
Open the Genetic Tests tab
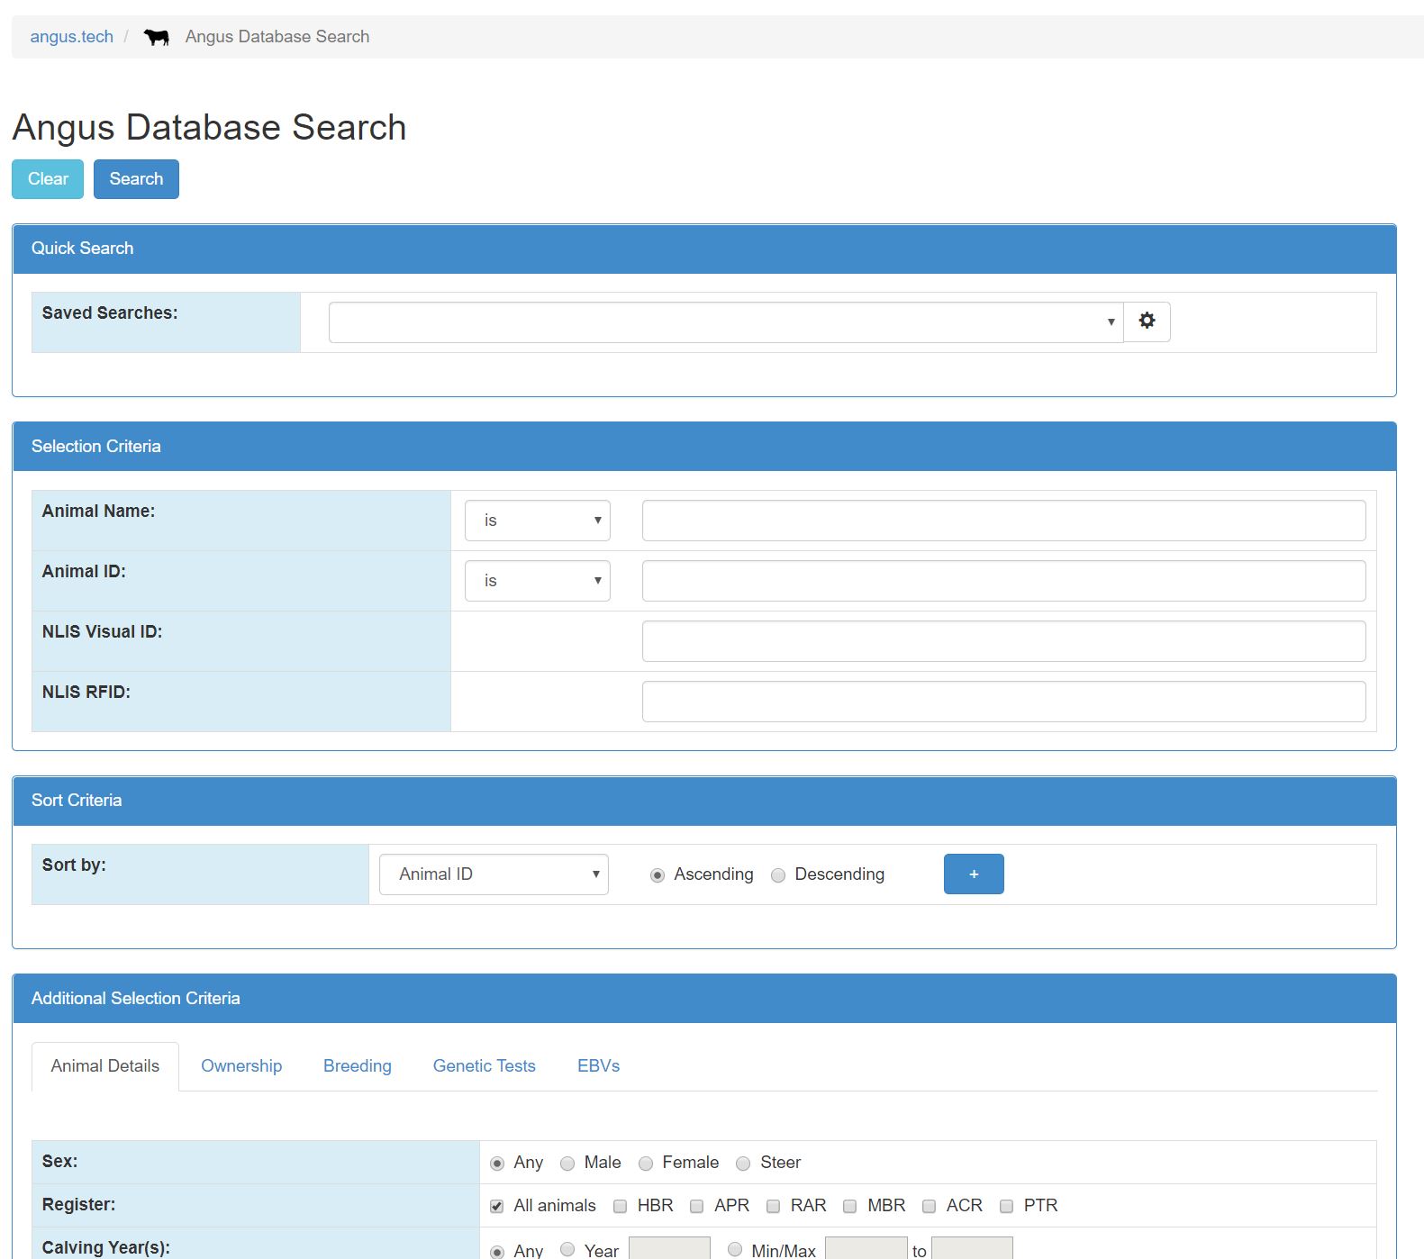click(x=484, y=1066)
